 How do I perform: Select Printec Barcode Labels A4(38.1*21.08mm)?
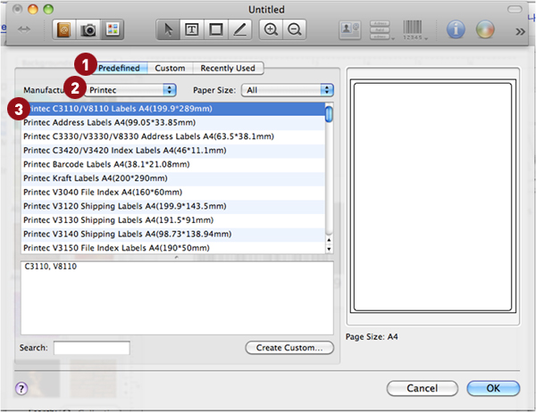(173, 164)
